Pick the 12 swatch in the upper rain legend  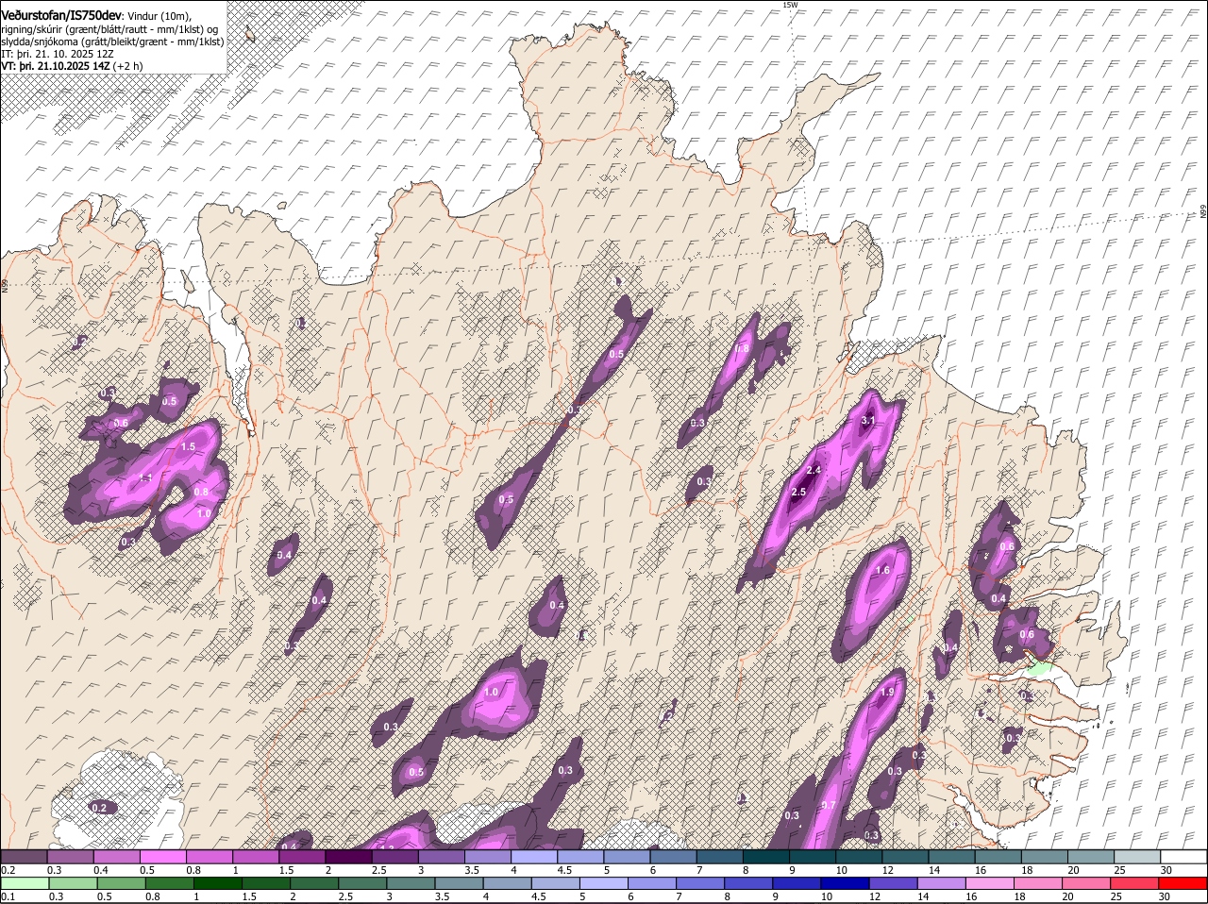(905, 857)
